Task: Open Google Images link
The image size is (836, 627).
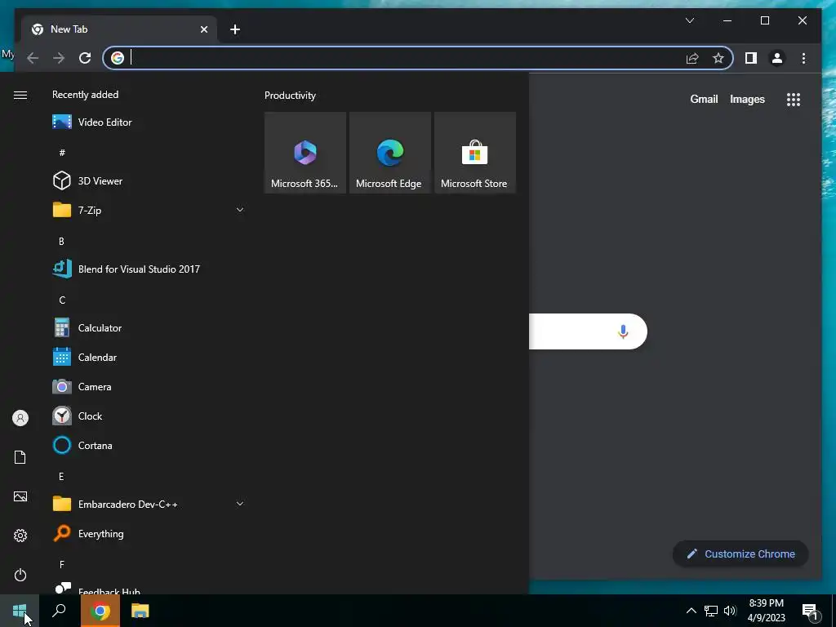Action: [747, 99]
